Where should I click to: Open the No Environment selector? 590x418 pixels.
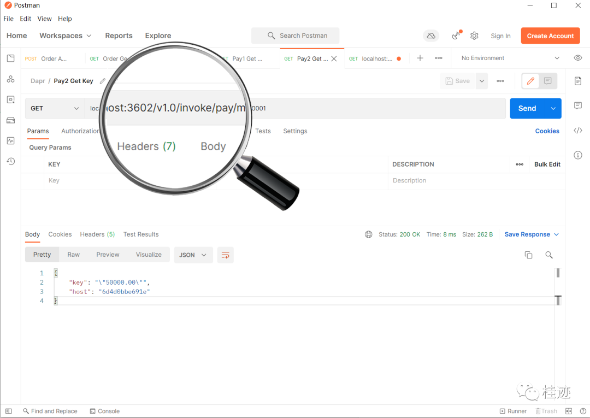[x=510, y=58]
